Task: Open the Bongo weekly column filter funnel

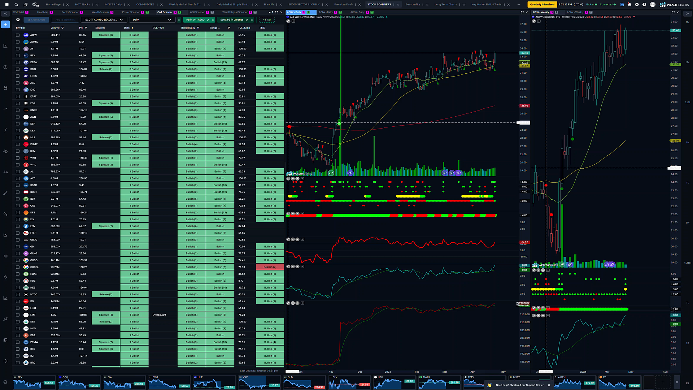Action: point(229,28)
